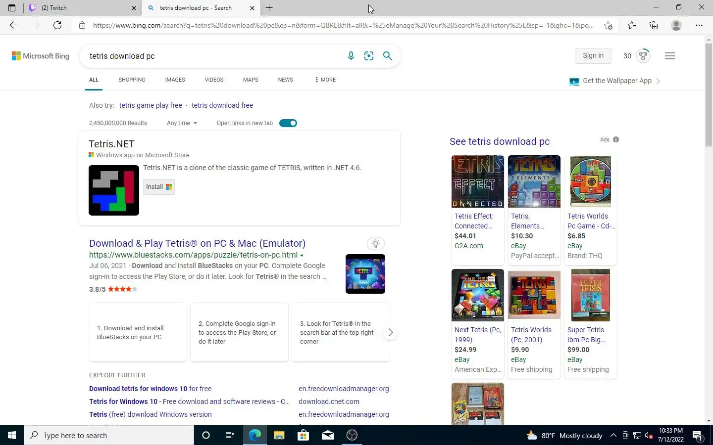Image resolution: width=713 pixels, height=445 pixels.
Task: Click the Tetris.NET app thumbnail
Action: point(114,190)
